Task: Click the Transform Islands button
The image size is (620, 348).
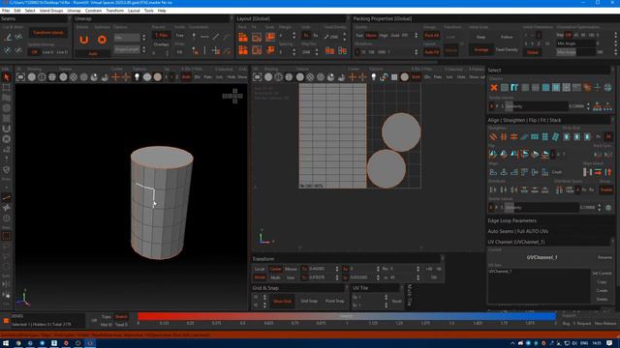Action: [x=48, y=33]
